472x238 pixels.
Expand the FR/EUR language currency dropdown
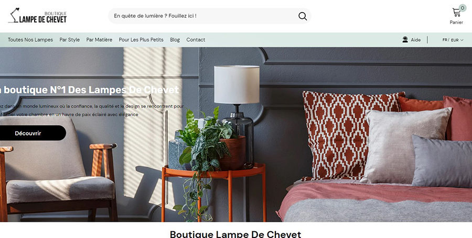point(453,40)
